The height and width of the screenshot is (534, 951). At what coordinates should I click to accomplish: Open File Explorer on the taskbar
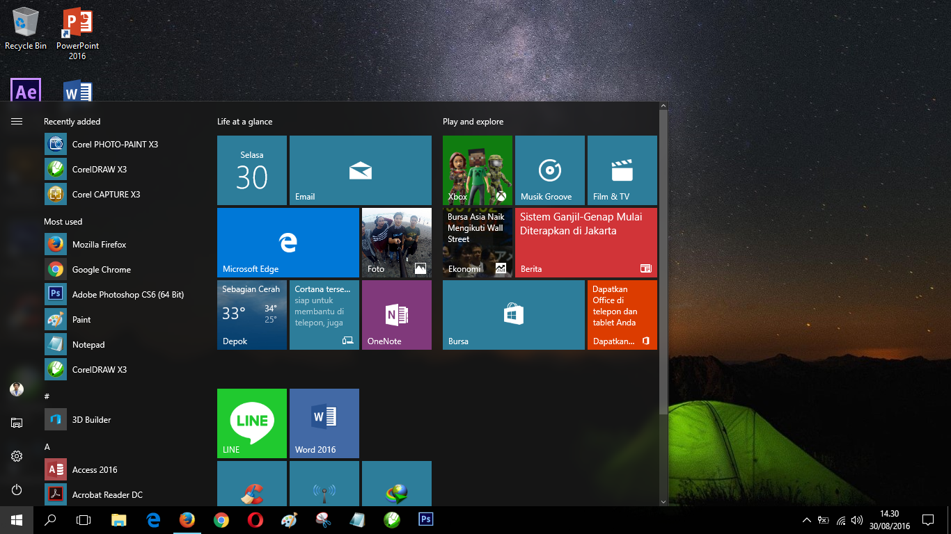click(x=120, y=520)
